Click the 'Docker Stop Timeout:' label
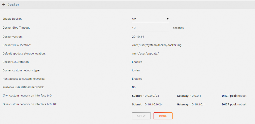Screen dimensions: 255x124 17,28
